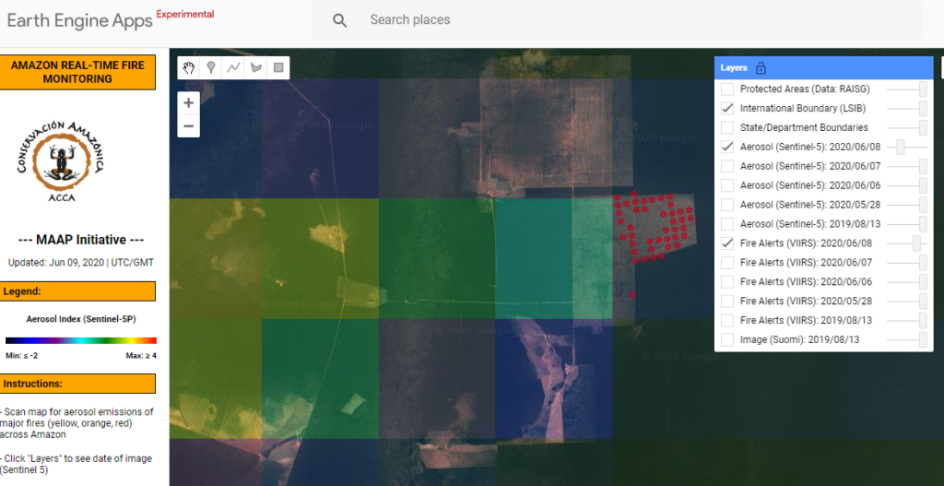Select the add marker tool

click(x=211, y=67)
